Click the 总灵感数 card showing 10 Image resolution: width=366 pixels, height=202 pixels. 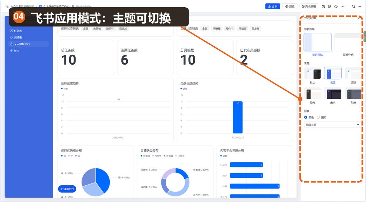205,57
